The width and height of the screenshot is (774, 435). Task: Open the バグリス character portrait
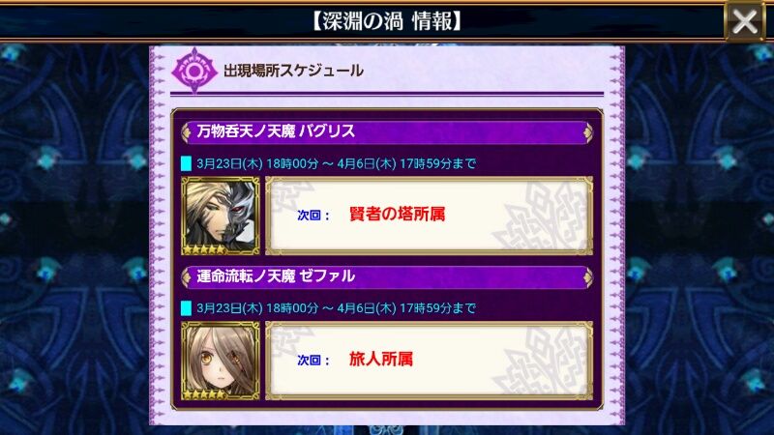coord(221,216)
